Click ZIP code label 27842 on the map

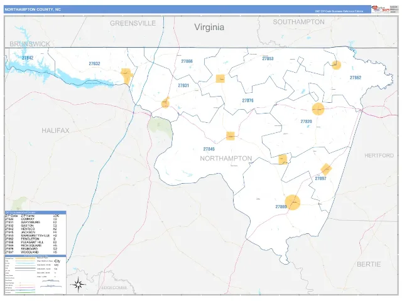(x=28, y=58)
